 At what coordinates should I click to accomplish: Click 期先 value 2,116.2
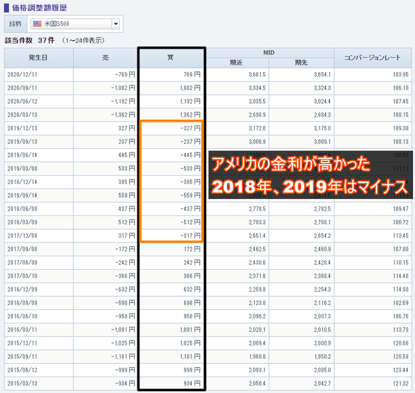point(322,303)
